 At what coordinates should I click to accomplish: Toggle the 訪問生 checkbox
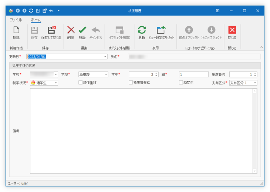[181, 82]
